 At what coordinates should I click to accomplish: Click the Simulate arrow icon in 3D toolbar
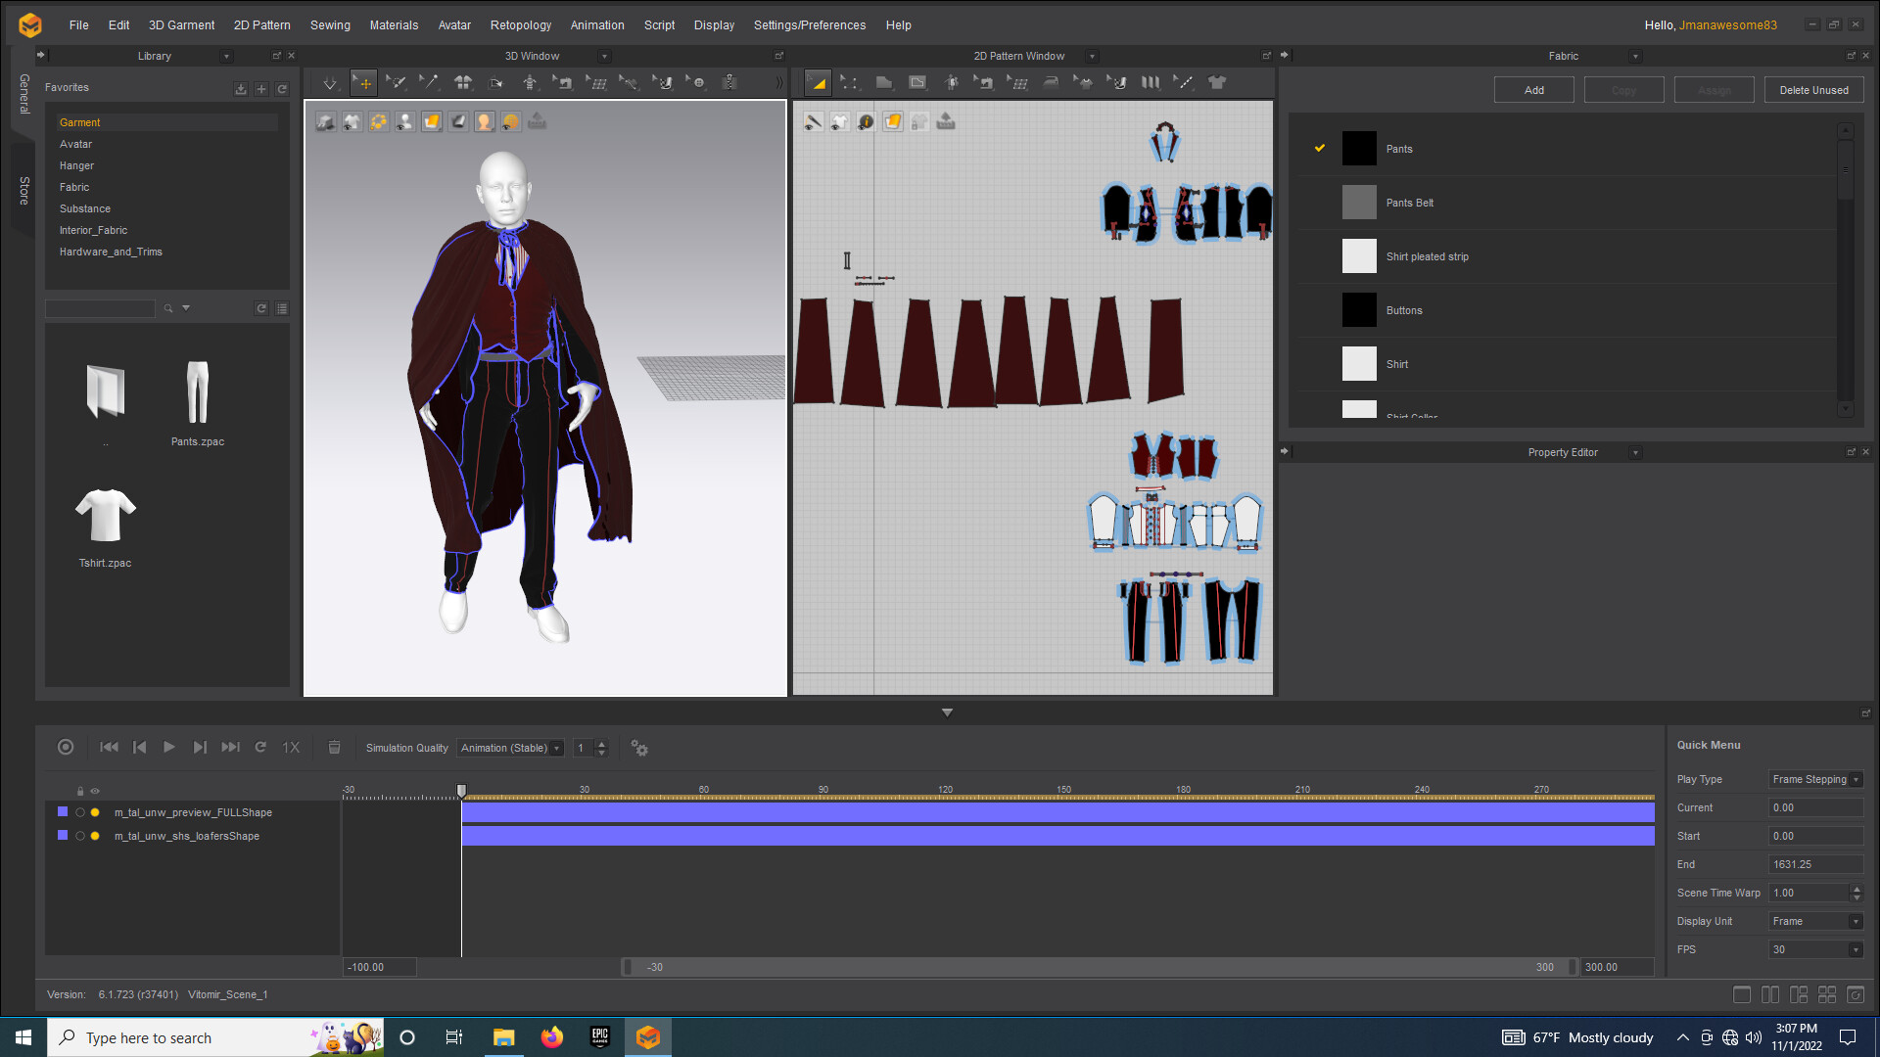point(330,83)
